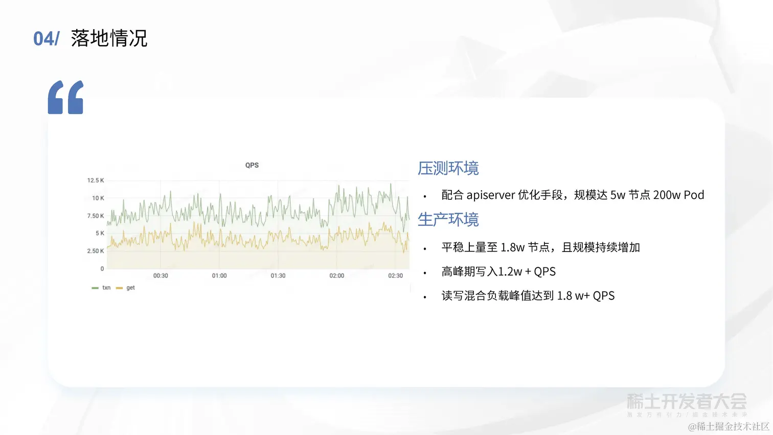Click the 01:30 time axis label
The height and width of the screenshot is (435, 773).
click(278, 276)
